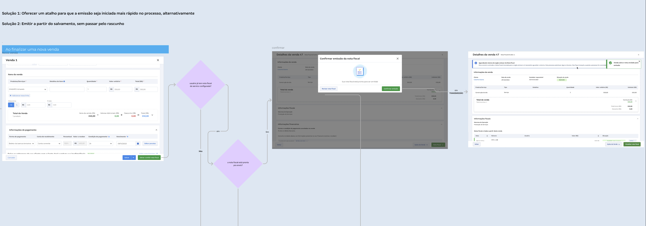Close the Venda 1 dialog with X
The image size is (646, 226).
[158, 60]
